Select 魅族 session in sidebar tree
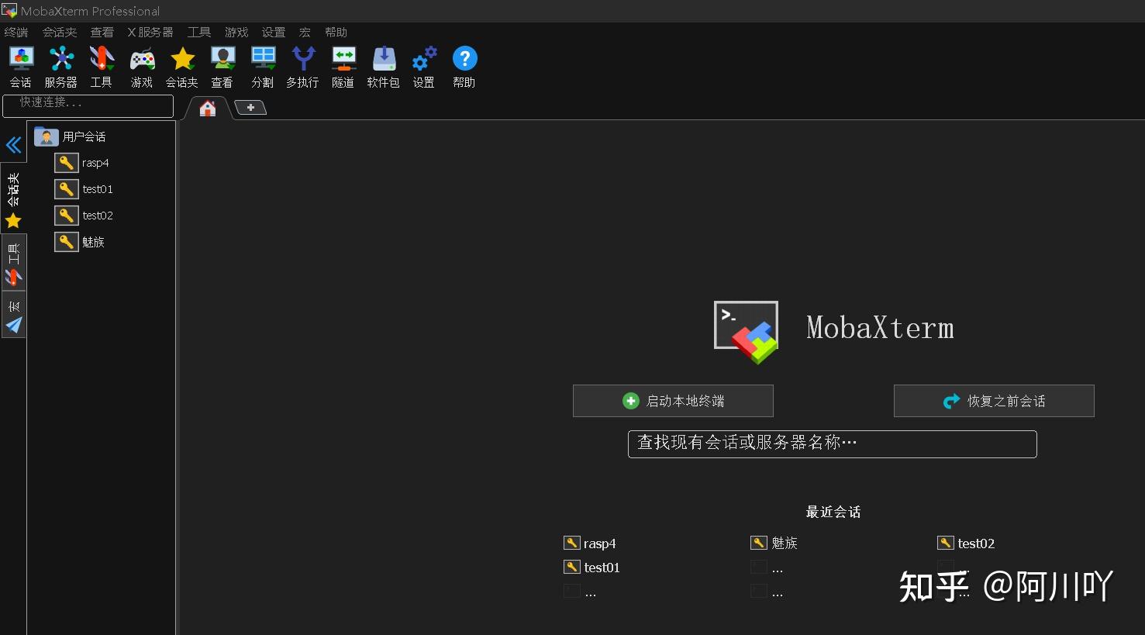Viewport: 1145px width, 635px height. (x=80, y=242)
